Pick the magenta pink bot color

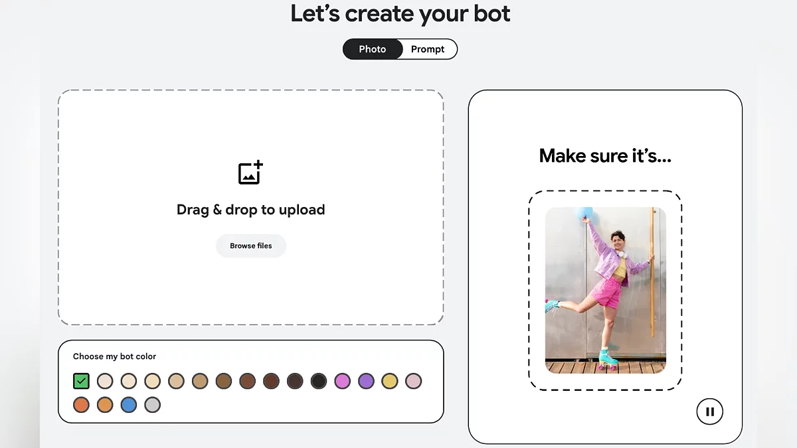342,381
